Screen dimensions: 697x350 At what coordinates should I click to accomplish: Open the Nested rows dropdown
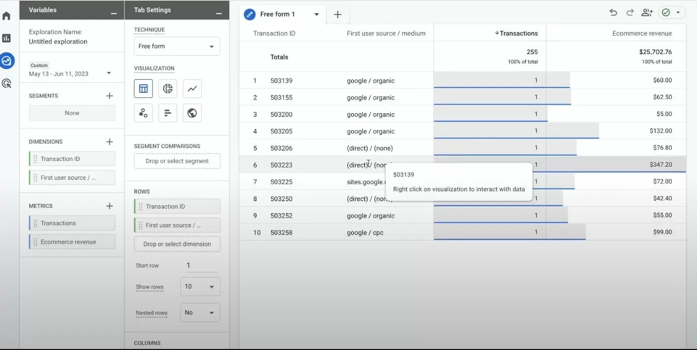(x=200, y=312)
